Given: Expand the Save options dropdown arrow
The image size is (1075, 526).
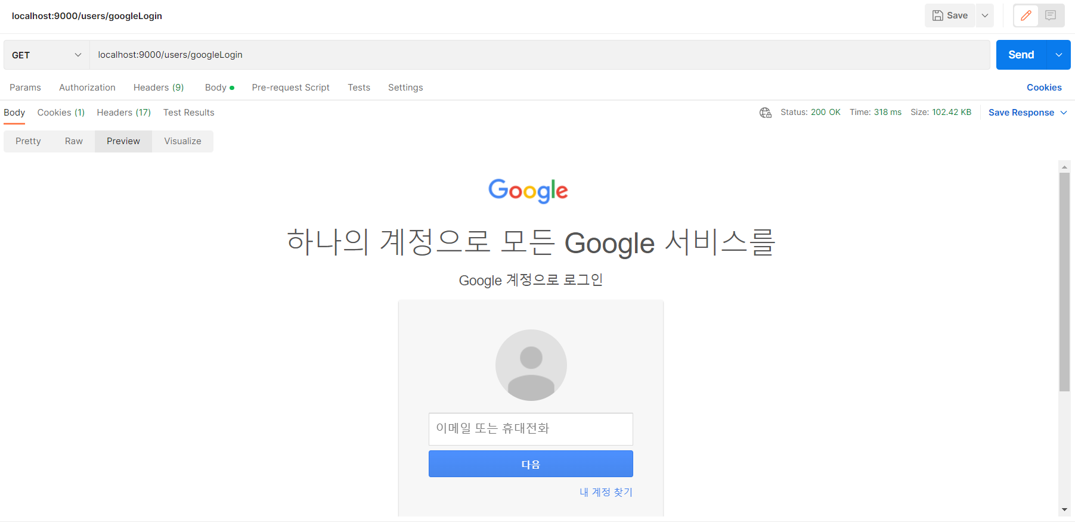Looking at the screenshot, I should pyautogui.click(x=985, y=15).
